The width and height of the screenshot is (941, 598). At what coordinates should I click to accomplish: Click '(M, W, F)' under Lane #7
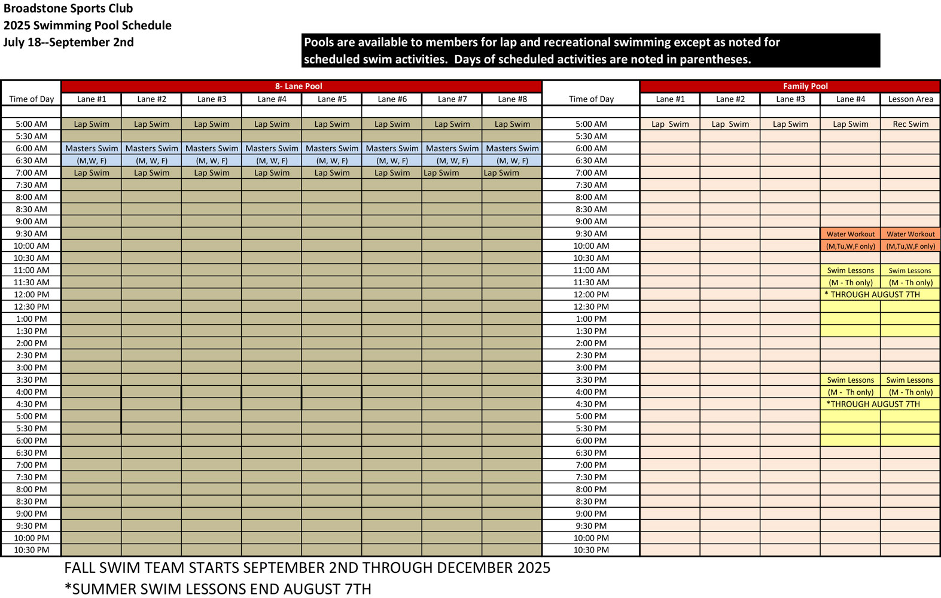tap(452, 161)
